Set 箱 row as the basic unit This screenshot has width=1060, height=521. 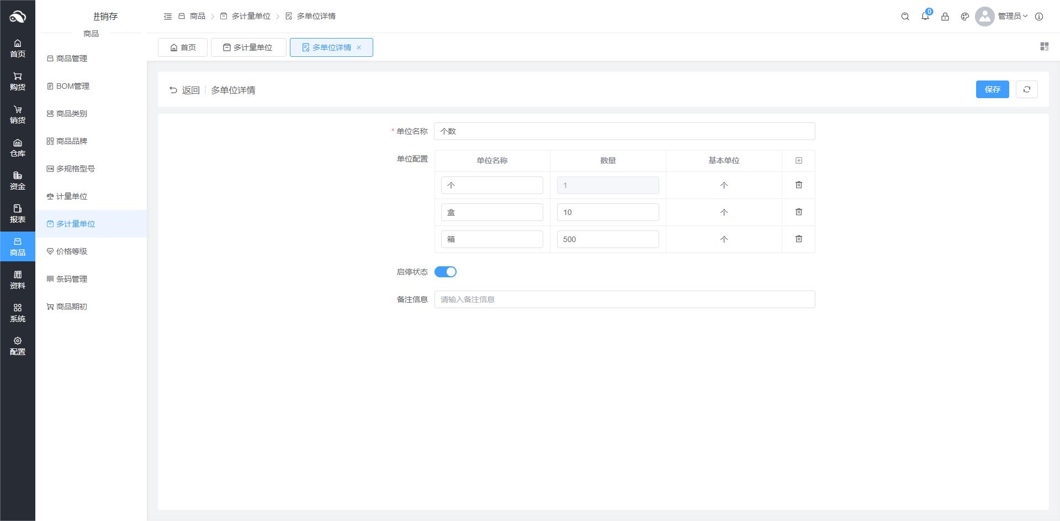point(723,239)
